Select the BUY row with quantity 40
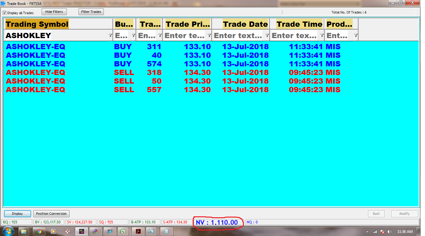The height and width of the screenshot is (236, 425). pos(211,55)
